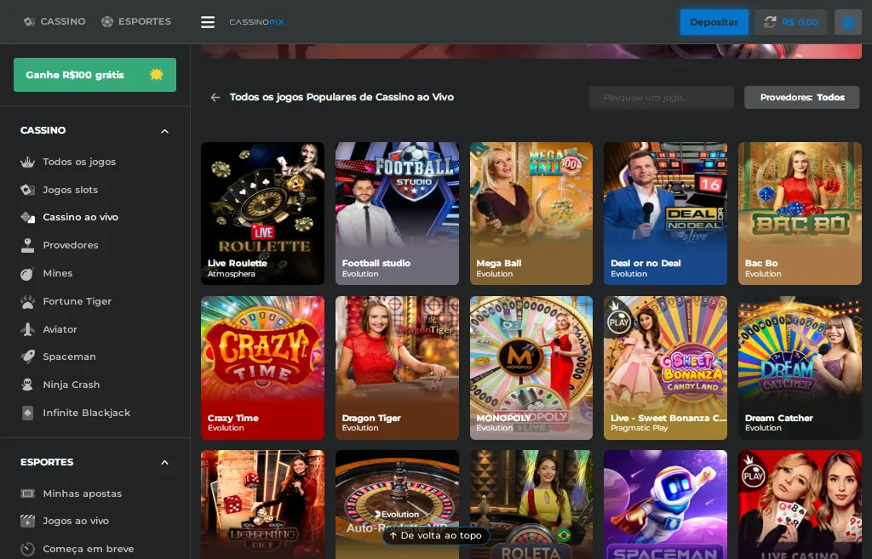Click the Ninja Crash icon
This screenshot has width=872, height=559.
tap(27, 385)
